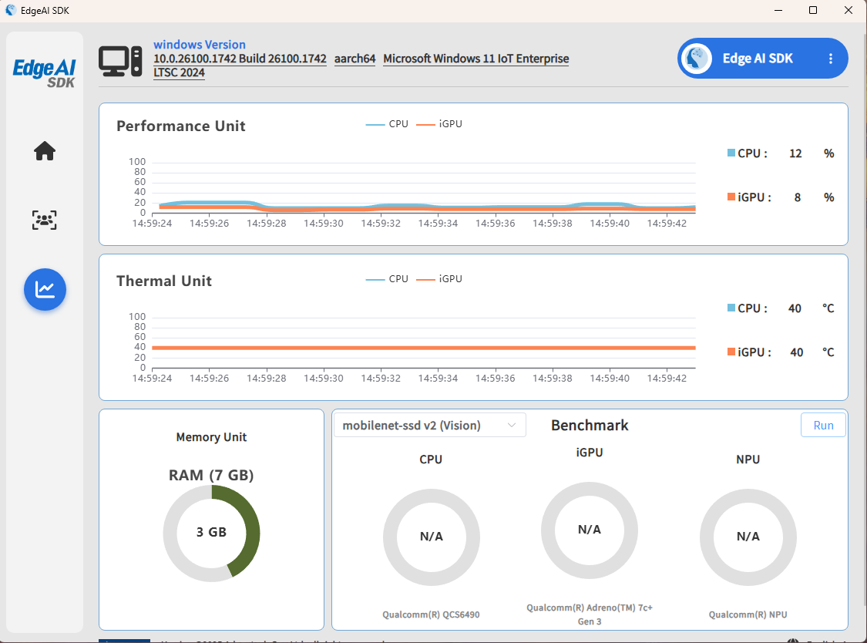Screen dimensions: 867x643
Task: Open the three-dot menu beside Edge AI SDK
Action: point(830,58)
